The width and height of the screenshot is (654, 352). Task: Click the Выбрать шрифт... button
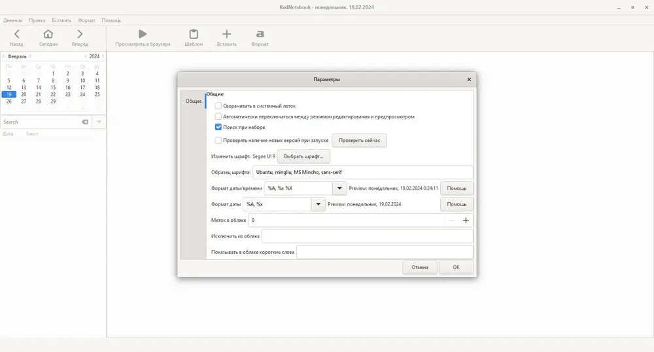click(303, 156)
